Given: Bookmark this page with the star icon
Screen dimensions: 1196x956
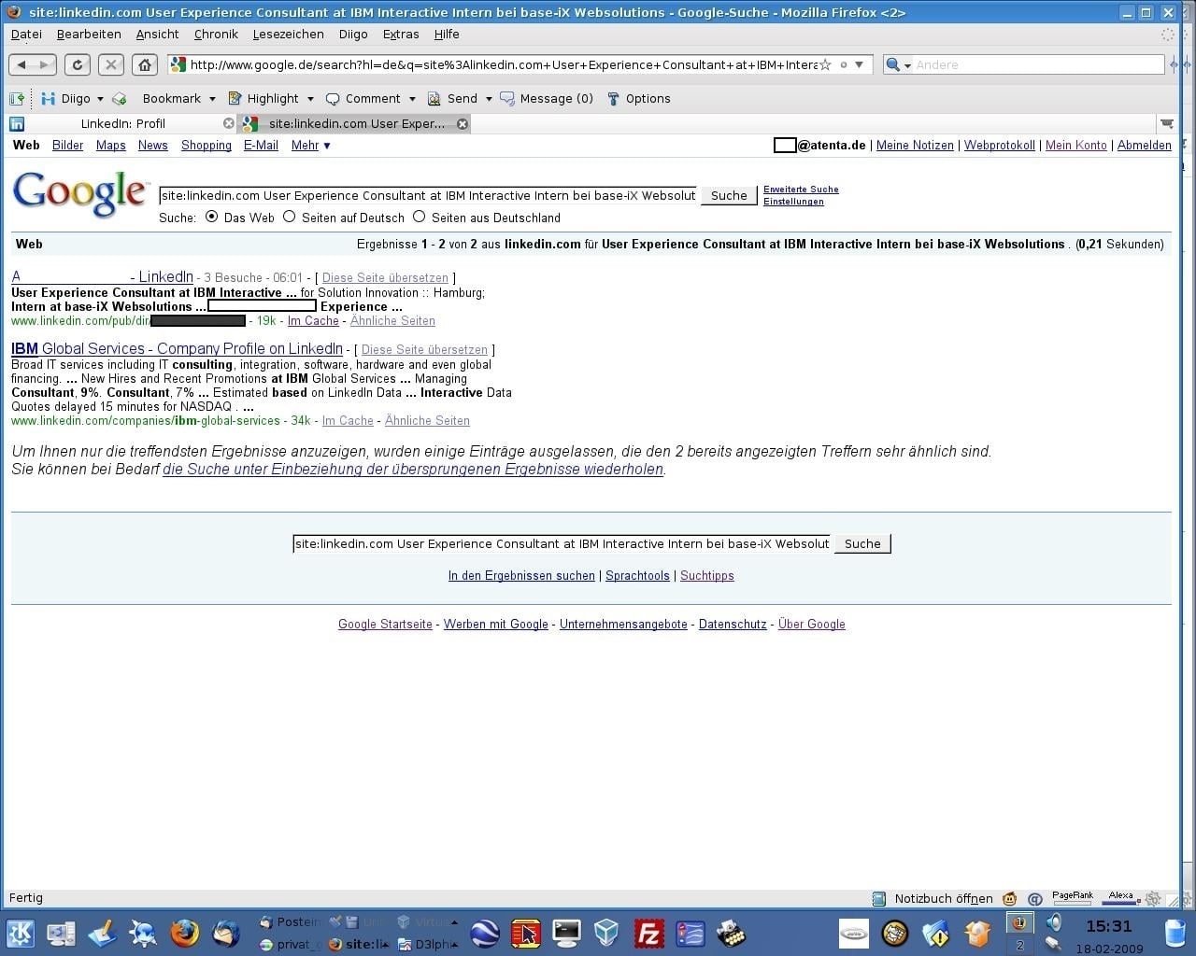Looking at the screenshot, I should pos(825,64).
